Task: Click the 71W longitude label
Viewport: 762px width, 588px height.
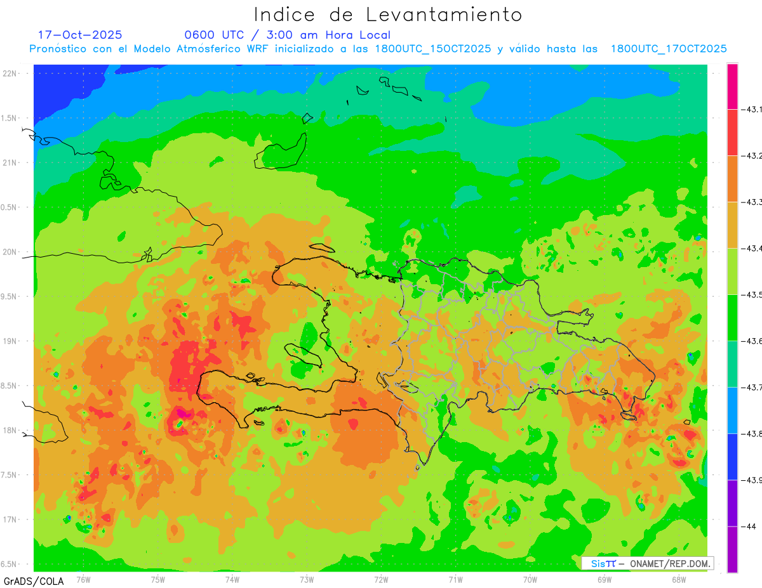Action: 455,580
